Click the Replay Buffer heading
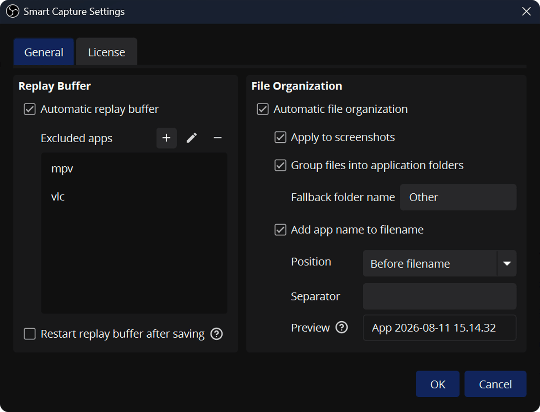 click(x=54, y=86)
